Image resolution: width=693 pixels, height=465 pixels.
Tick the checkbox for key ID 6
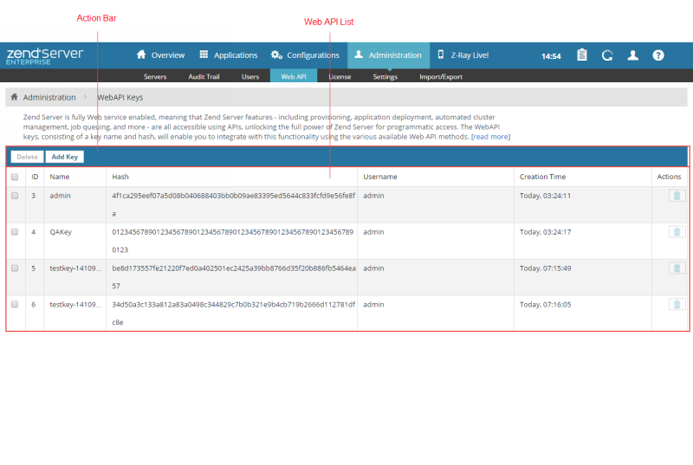15,305
